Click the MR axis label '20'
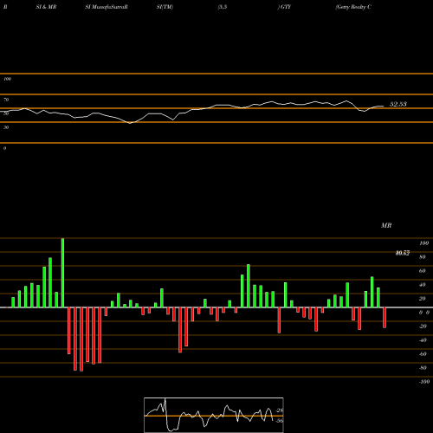 tap(423, 299)
